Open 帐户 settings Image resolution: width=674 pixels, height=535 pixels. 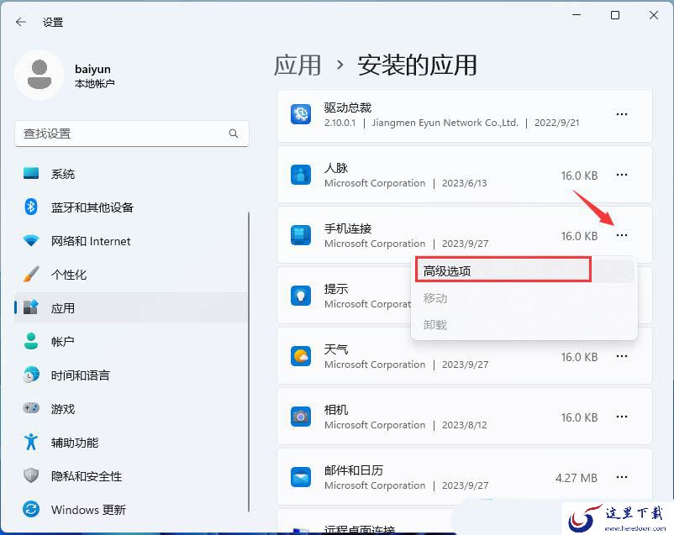132,341
